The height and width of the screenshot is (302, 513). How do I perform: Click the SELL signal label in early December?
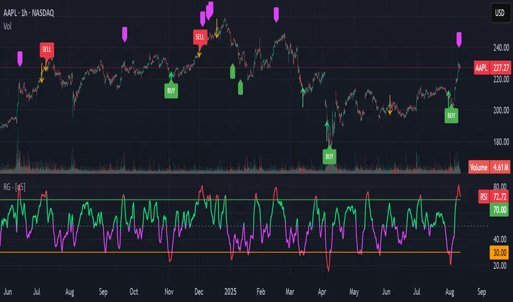[x=200, y=37]
